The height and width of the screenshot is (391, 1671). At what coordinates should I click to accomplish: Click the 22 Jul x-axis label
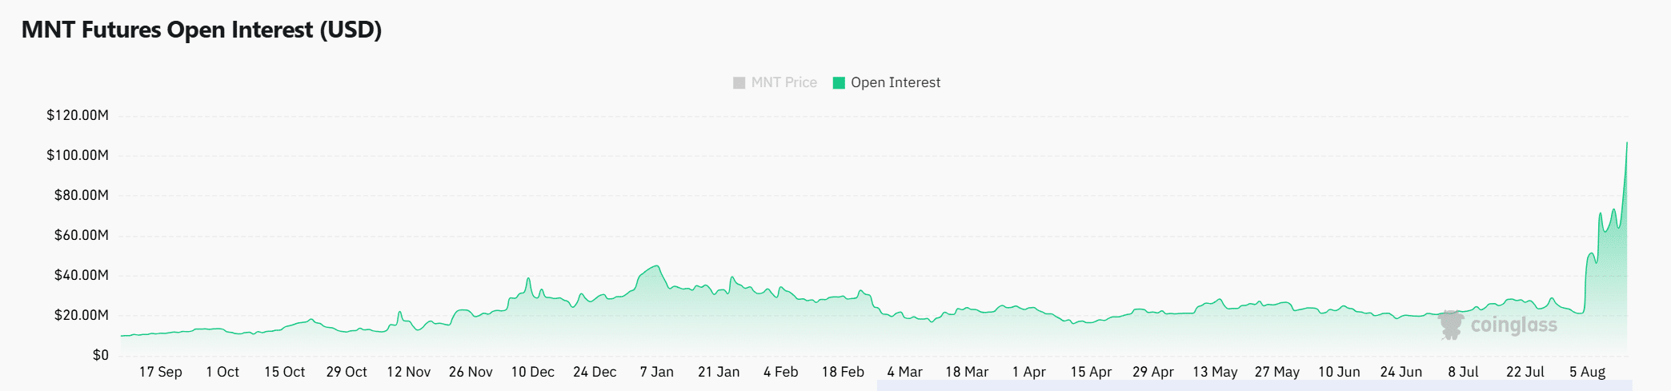[1525, 372]
